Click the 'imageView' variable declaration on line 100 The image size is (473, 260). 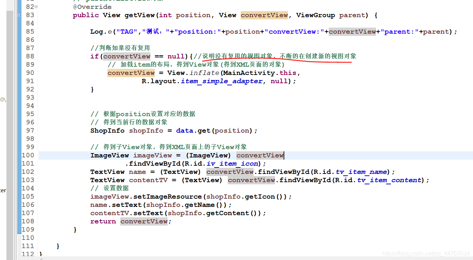point(153,155)
